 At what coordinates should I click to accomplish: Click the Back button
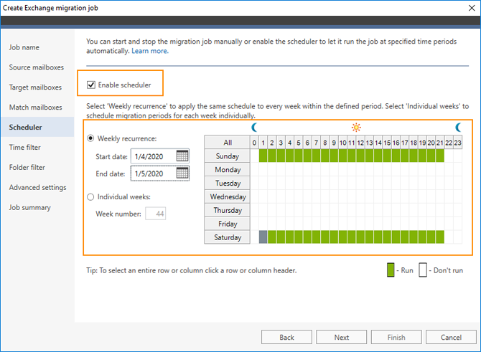coord(286,337)
